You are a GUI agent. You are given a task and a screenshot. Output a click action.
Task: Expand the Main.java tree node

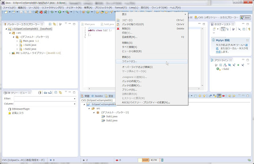tap(17, 41)
